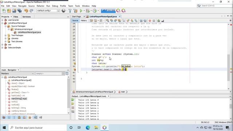Screen dimensions: 233x131
Task: Click the Start Macro Recording red dot icon
Action: pos(150,21)
